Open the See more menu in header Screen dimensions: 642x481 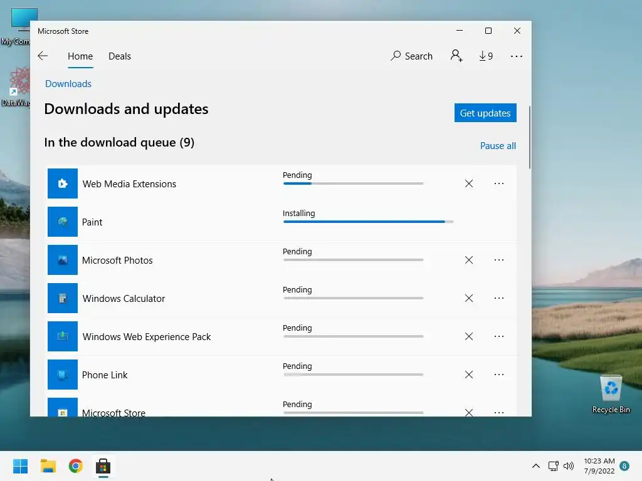517,56
